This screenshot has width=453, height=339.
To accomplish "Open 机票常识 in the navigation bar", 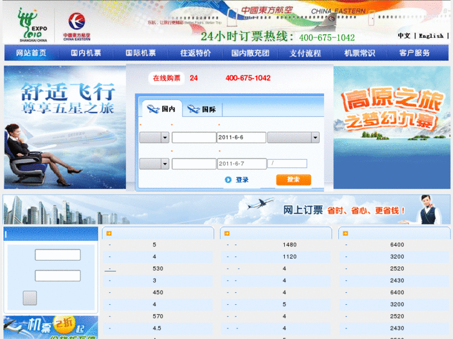I will [x=360, y=53].
